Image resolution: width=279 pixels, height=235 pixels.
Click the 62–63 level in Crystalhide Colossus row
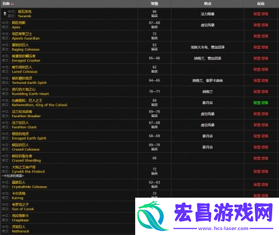click(x=154, y=183)
